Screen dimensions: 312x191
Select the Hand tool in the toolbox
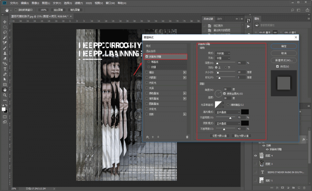point(5,90)
